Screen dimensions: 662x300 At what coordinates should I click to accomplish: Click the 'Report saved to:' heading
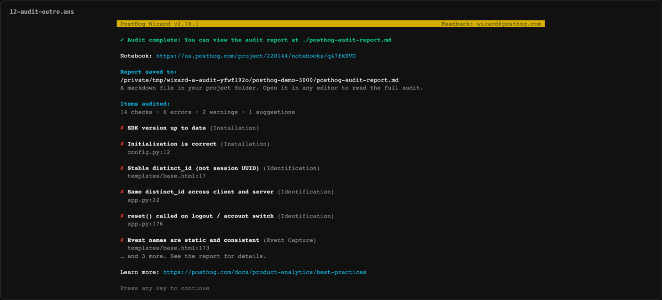pos(148,72)
